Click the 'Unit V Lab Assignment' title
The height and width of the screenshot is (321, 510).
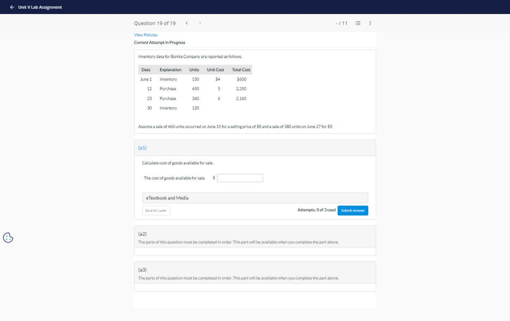point(40,7)
